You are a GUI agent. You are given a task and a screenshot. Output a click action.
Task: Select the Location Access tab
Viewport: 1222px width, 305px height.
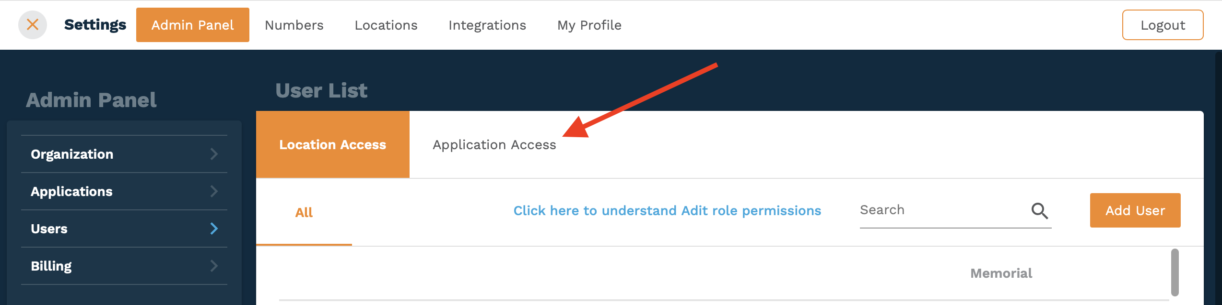tap(333, 144)
